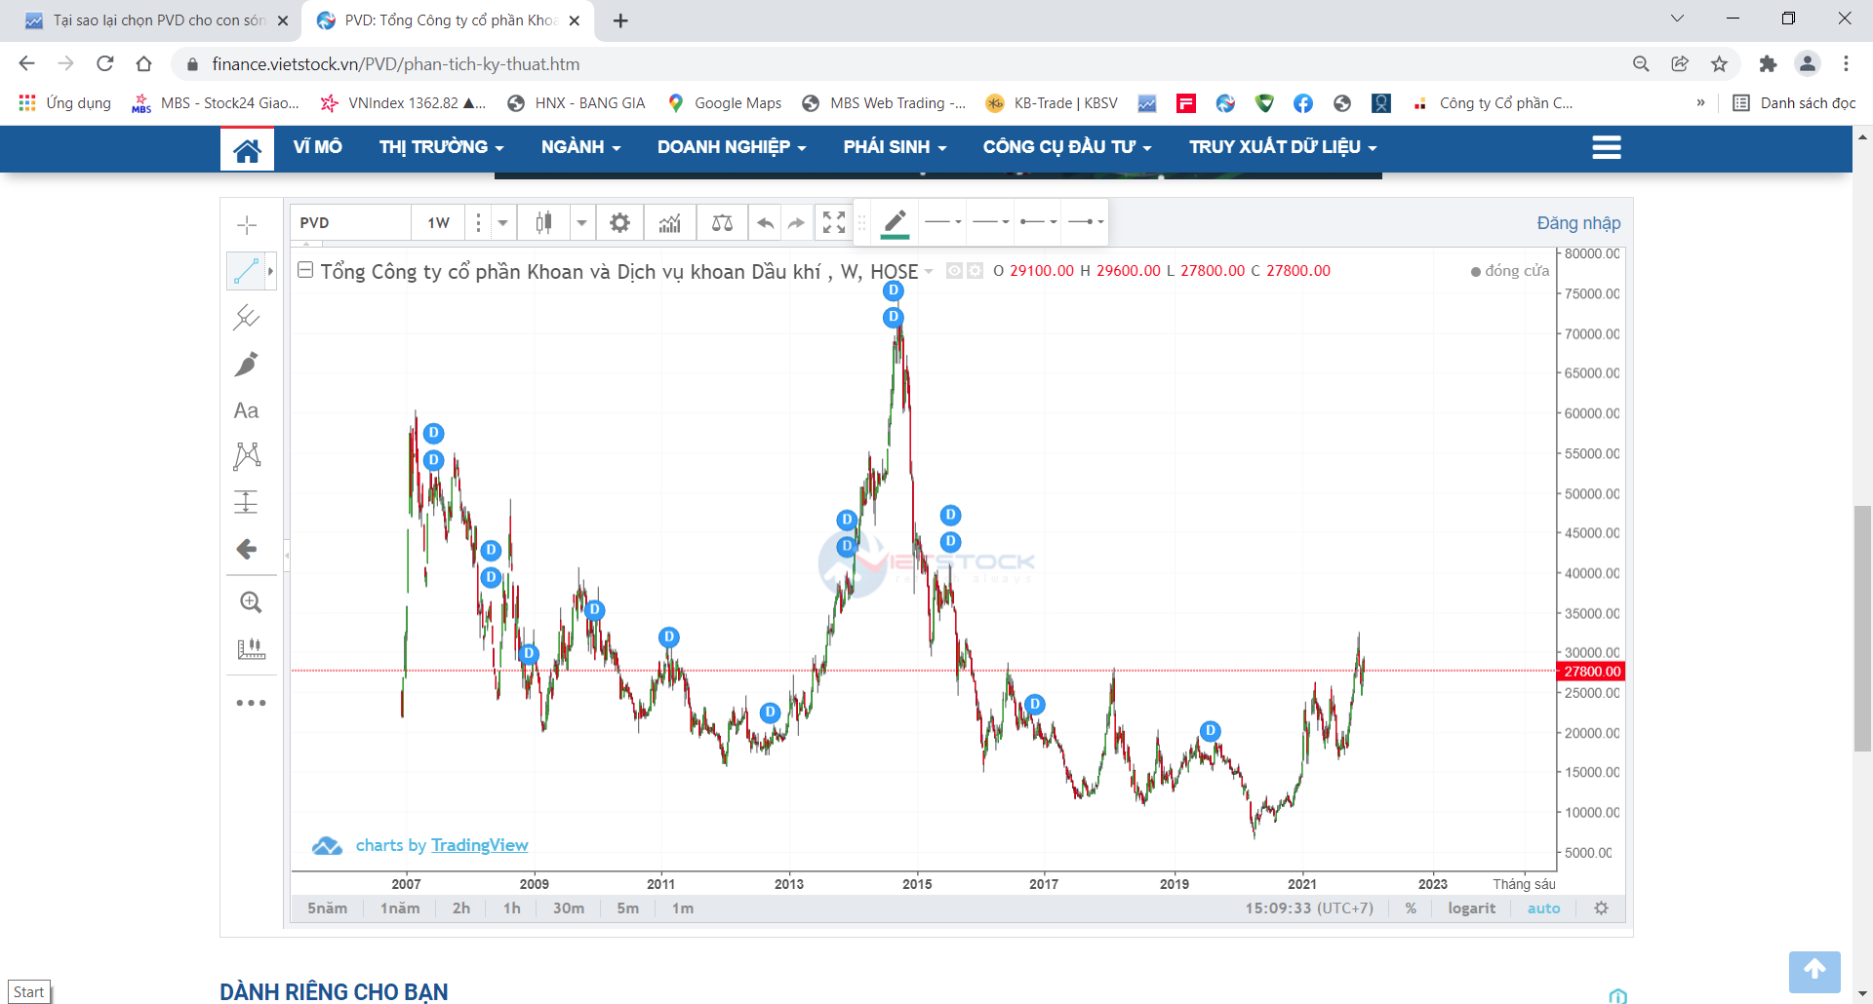Screen dimensions: 1873x1004
Task: Open the first line style dropdown
Action: pyautogui.click(x=942, y=222)
